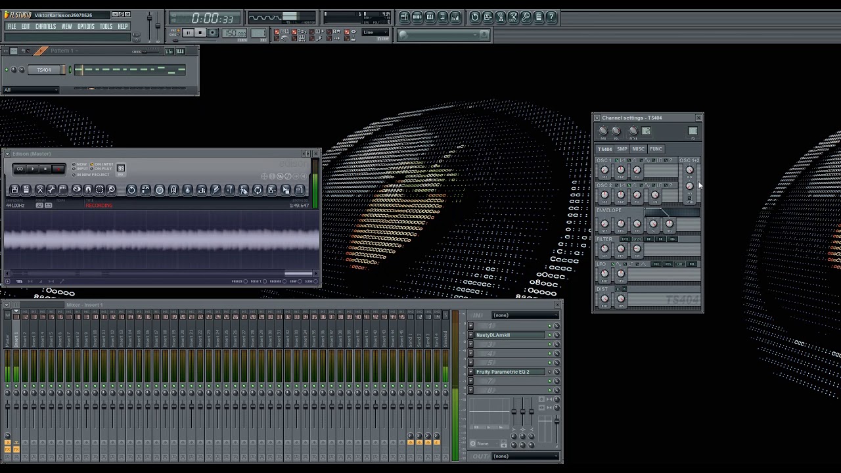Open Edison's wrench tools icon
The image size is (841, 473).
click(x=51, y=190)
